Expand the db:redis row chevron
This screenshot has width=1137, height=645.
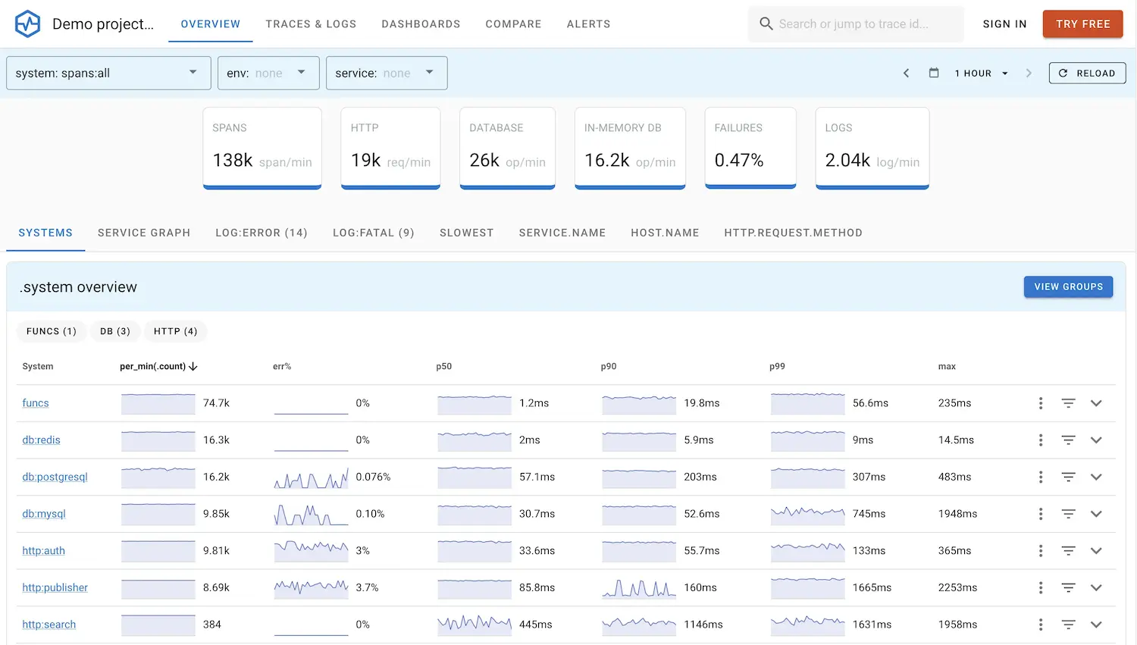pyautogui.click(x=1096, y=440)
